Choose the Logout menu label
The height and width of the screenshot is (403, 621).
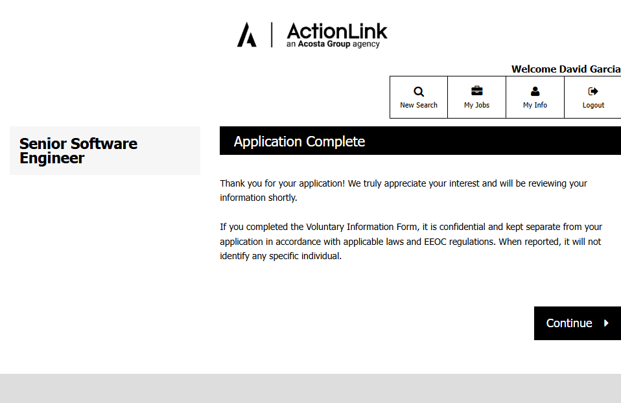[593, 105]
